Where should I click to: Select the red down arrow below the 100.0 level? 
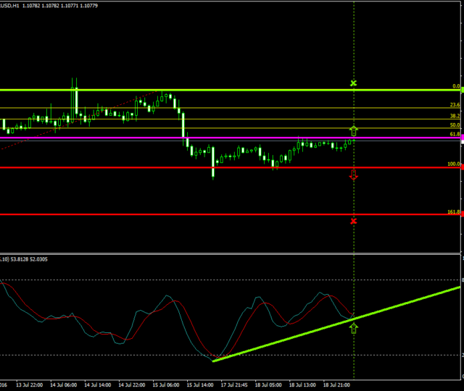click(354, 175)
